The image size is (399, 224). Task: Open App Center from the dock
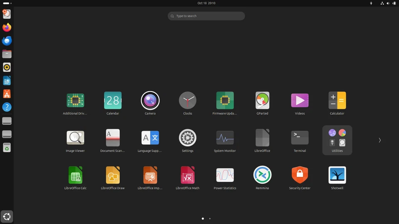click(x=7, y=94)
